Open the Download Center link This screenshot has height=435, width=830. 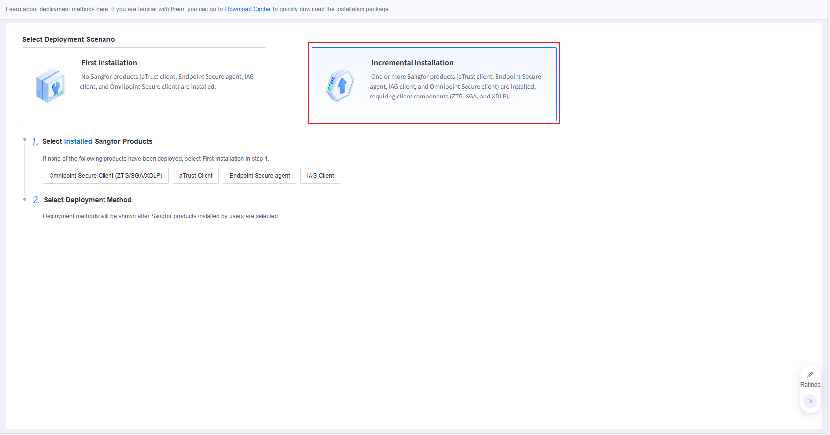tap(248, 9)
